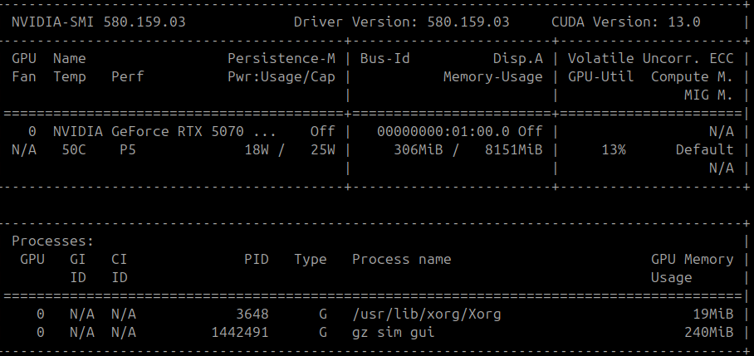Click the Volatile Uncorr. ECC header

coord(650,59)
